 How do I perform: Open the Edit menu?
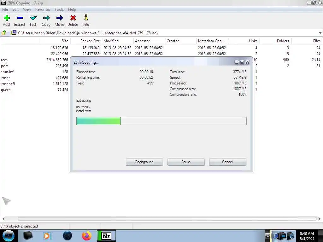click(15, 9)
